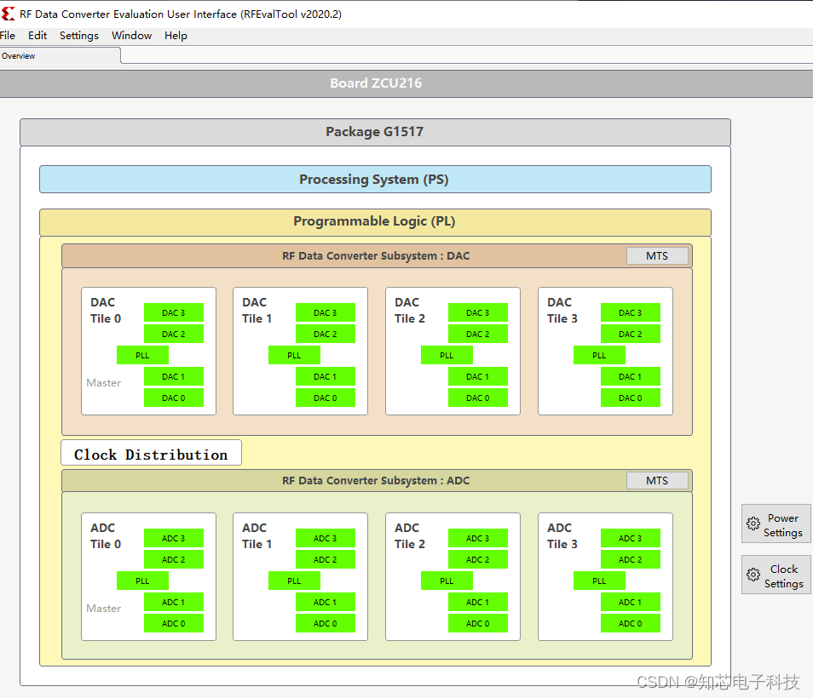This screenshot has height=698, width=813.
Task: Click the Programmable Logic (PL) header
Action: pyautogui.click(x=375, y=221)
